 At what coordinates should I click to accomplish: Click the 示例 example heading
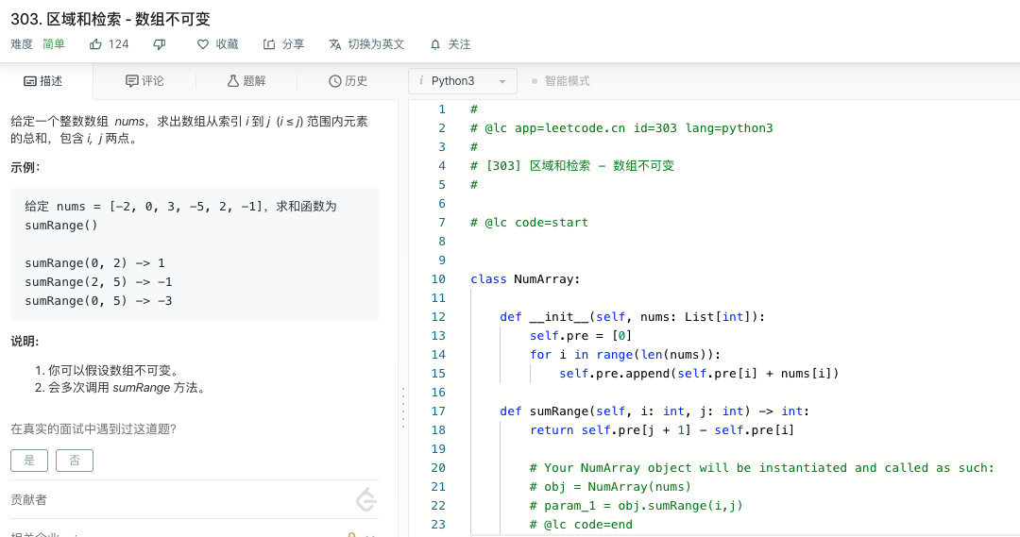[25, 167]
